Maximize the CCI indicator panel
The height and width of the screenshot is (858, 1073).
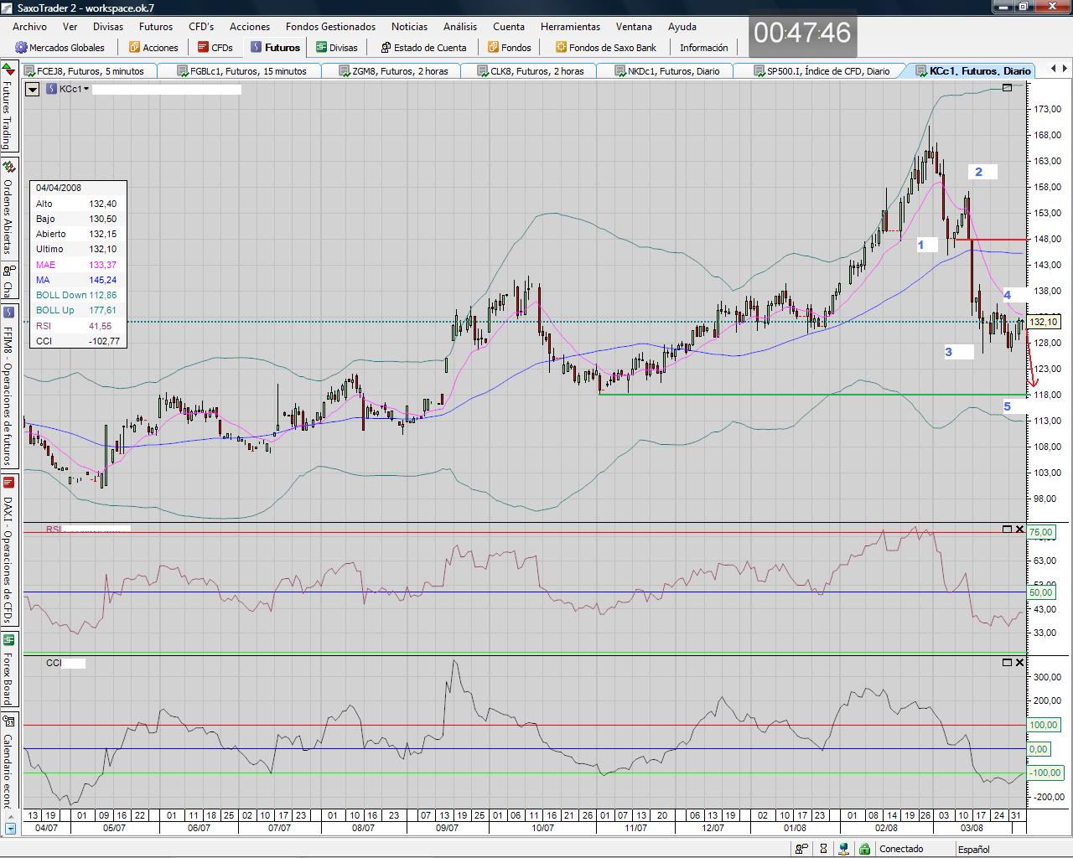click(1007, 662)
